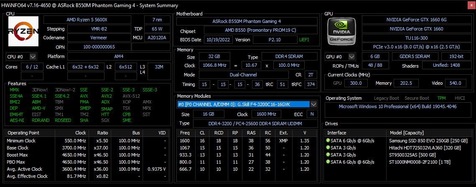Close the System Summary window
Screen dimensions: 476x187
[x=471, y=5]
